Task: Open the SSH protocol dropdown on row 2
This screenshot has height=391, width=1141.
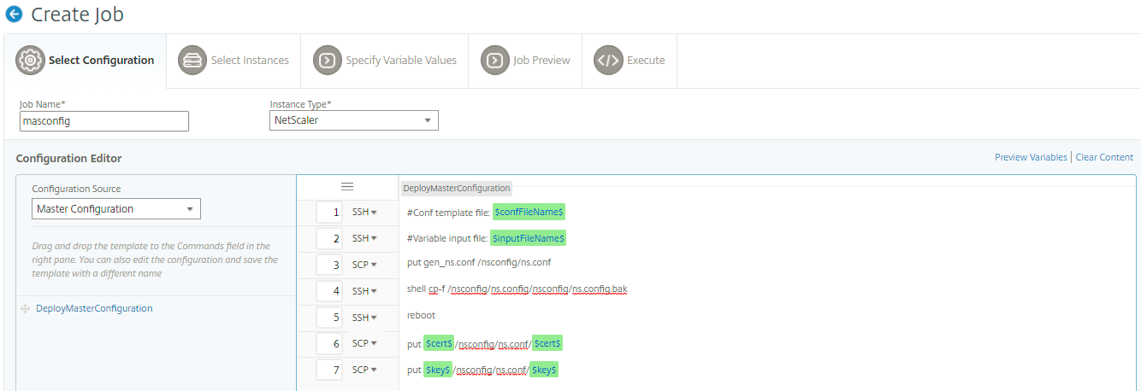Action: (364, 238)
